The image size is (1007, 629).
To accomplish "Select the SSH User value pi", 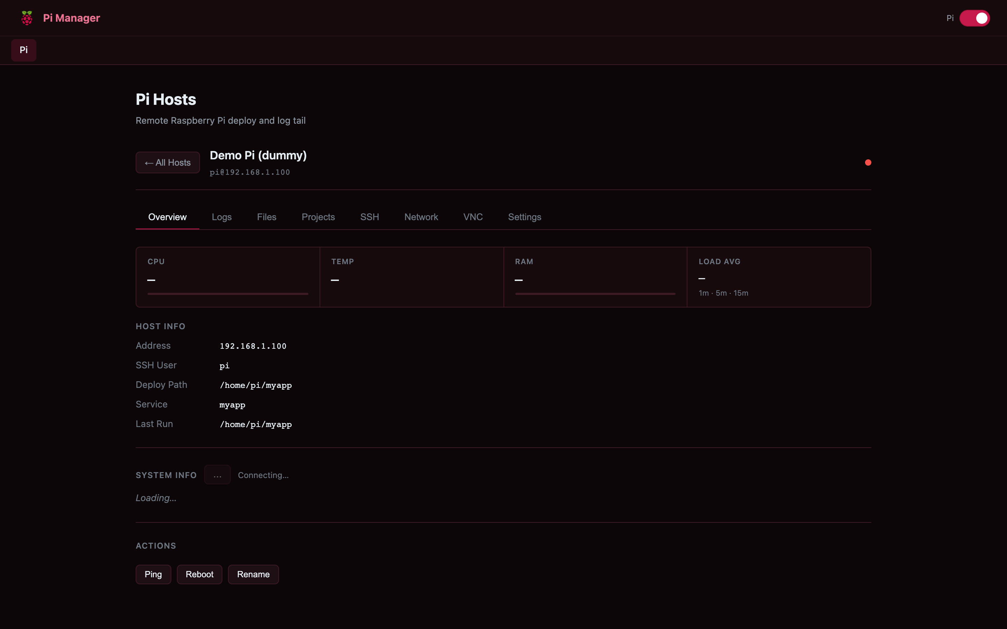I will 224,366.
